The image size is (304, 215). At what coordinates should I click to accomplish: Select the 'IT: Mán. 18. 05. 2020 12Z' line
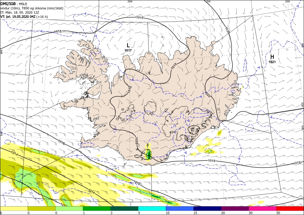coord(20,12)
